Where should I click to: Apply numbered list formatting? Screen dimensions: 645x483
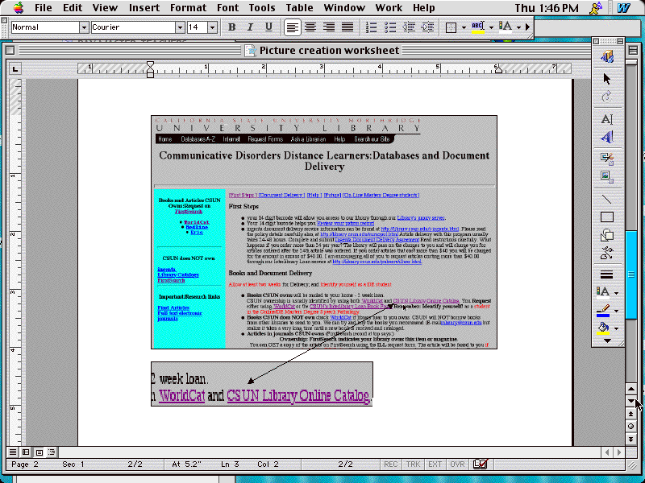coord(372,27)
